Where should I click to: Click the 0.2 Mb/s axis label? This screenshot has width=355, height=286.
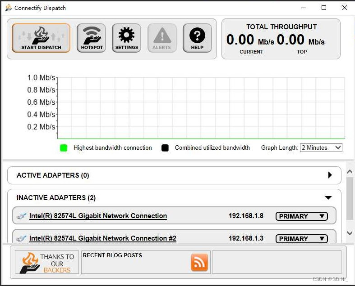tap(41, 127)
